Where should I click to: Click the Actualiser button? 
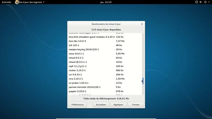(101, 104)
